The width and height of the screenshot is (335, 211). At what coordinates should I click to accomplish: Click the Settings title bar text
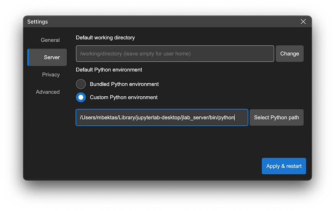(x=38, y=22)
